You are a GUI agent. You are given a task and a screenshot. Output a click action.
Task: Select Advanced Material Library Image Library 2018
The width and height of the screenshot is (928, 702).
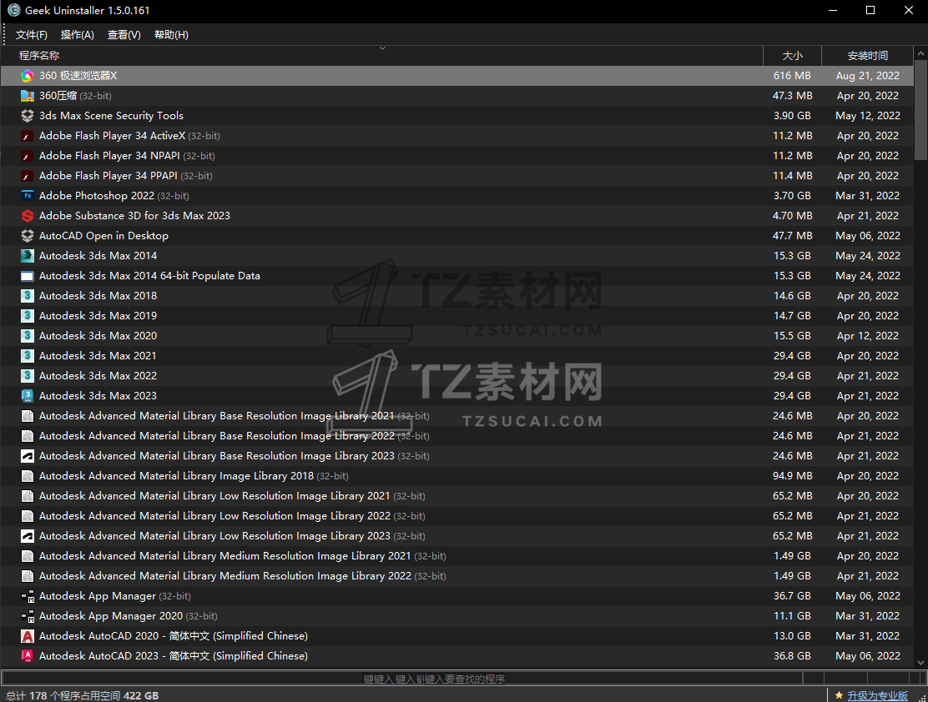[456, 476]
